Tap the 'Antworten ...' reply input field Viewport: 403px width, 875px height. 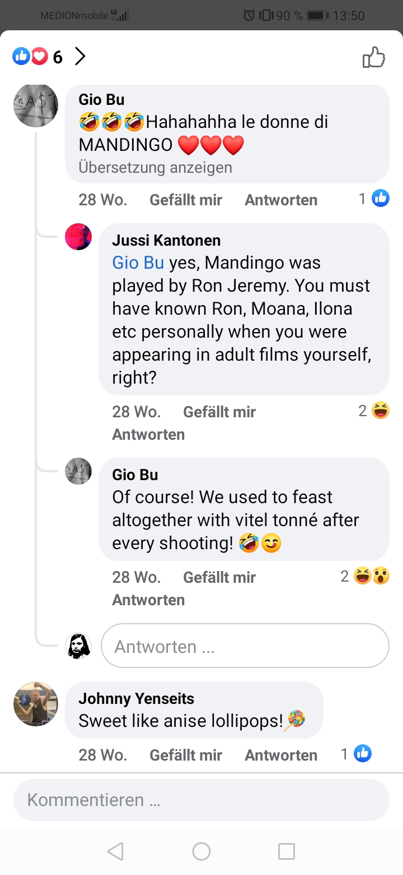pyautogui.click(x=245, y=646)
